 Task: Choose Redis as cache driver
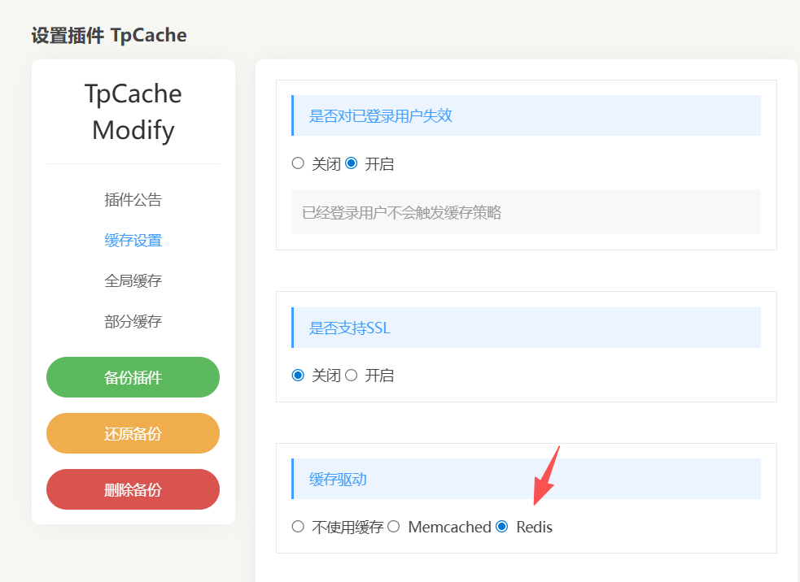click(x=502, y=527)
